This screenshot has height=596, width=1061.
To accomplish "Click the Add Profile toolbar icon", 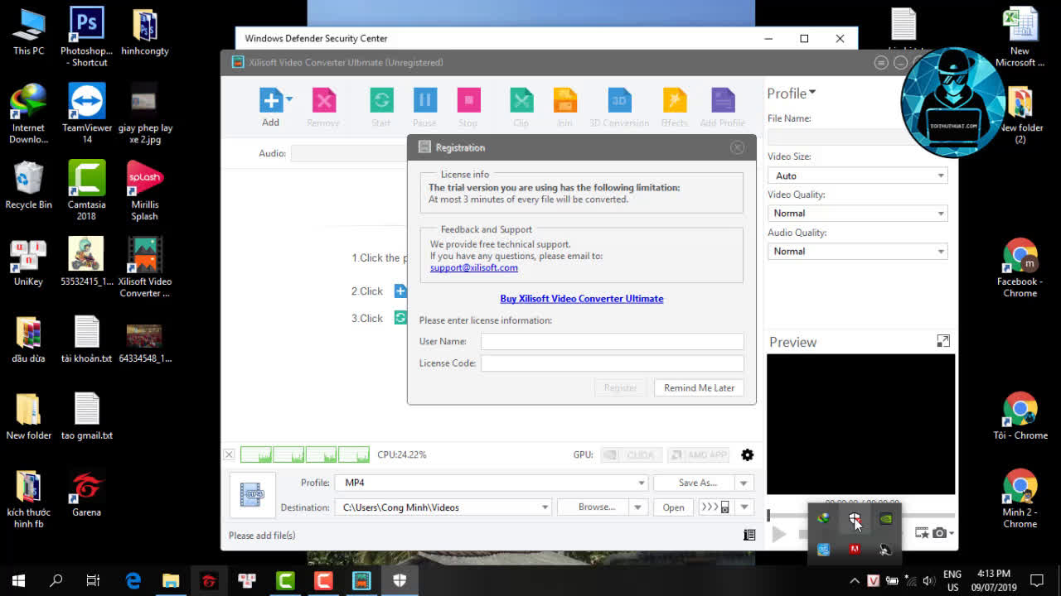I will click(x=723, y=100).
